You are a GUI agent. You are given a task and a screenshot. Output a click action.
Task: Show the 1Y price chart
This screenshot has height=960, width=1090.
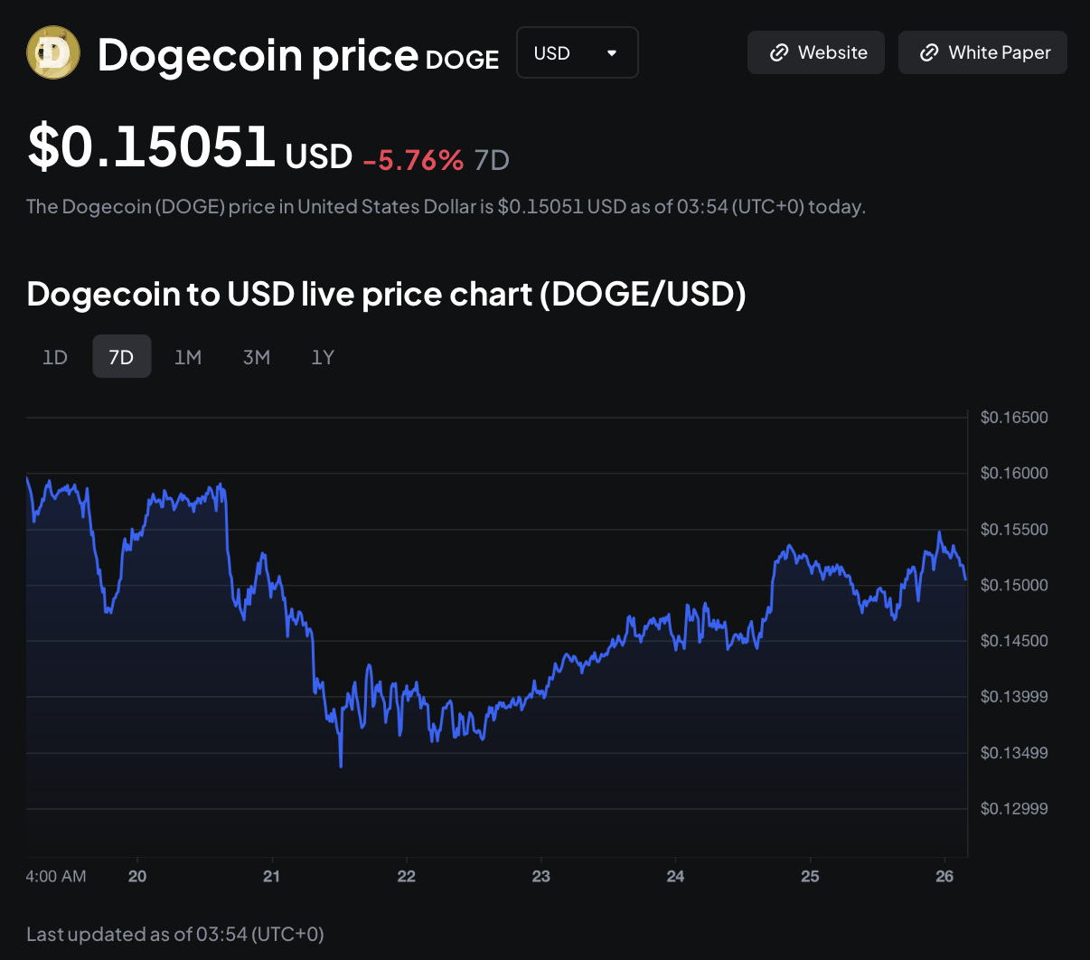[x=323, y=357]
